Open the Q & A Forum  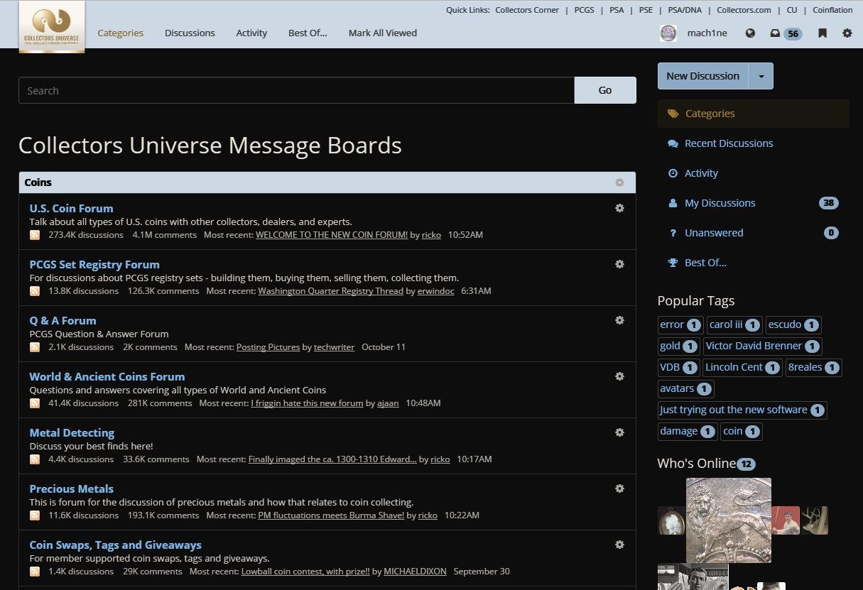coord(63,320)
